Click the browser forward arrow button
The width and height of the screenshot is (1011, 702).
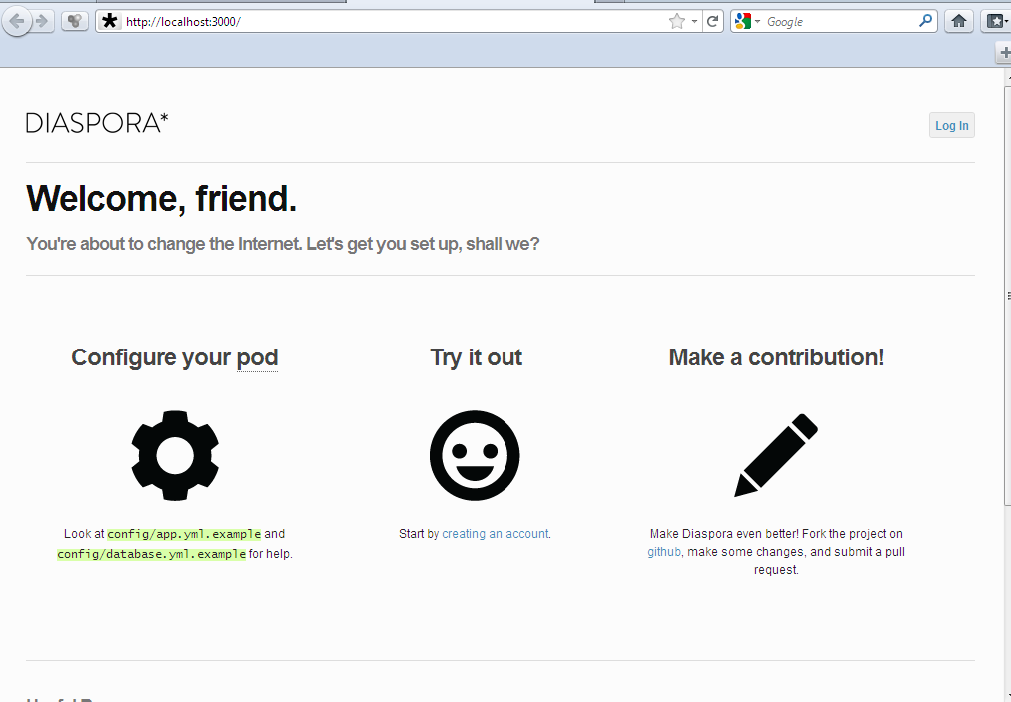(43, 21)
